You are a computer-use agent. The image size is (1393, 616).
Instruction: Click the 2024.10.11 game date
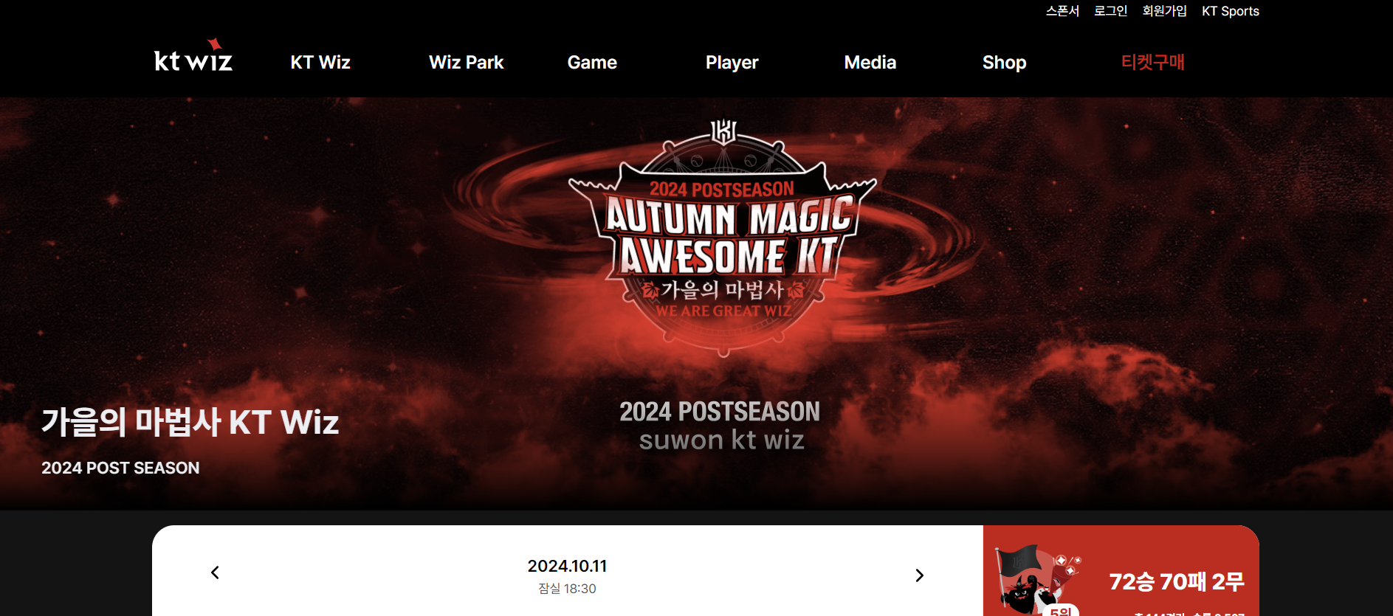click(x=567, y=566)
